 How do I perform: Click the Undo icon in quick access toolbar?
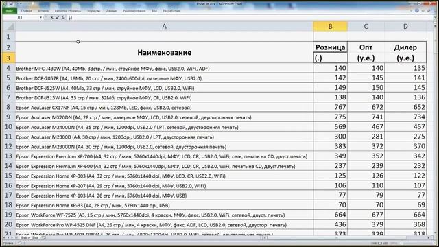(x=17, y=4)
